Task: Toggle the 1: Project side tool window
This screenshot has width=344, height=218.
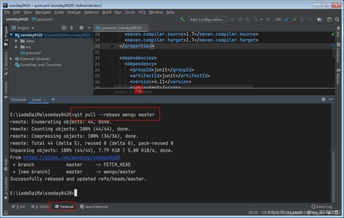Action: pyautogui.click(x=6, y=36)
